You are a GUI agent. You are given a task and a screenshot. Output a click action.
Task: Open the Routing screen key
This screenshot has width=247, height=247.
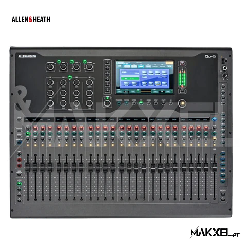126,103
